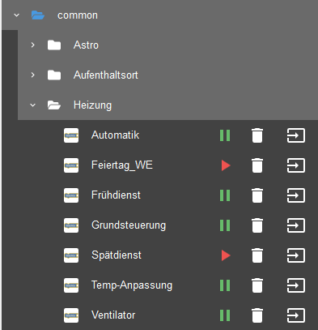Open Spätdienst script via arrow icon
318x330 pixels.
click(x=295, y=255)
